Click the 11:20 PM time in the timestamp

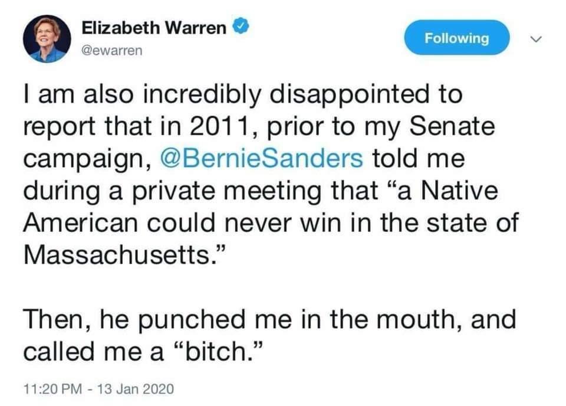click(x=52, y=389)
